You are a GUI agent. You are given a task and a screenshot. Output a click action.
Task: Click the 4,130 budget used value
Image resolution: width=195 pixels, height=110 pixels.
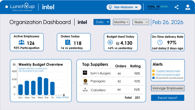pyautogui.click(x=126, y=43)
